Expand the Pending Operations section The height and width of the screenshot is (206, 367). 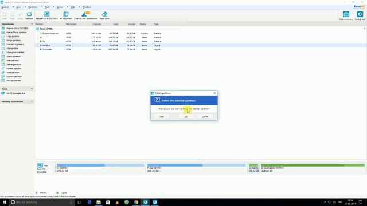click(32, 101)
